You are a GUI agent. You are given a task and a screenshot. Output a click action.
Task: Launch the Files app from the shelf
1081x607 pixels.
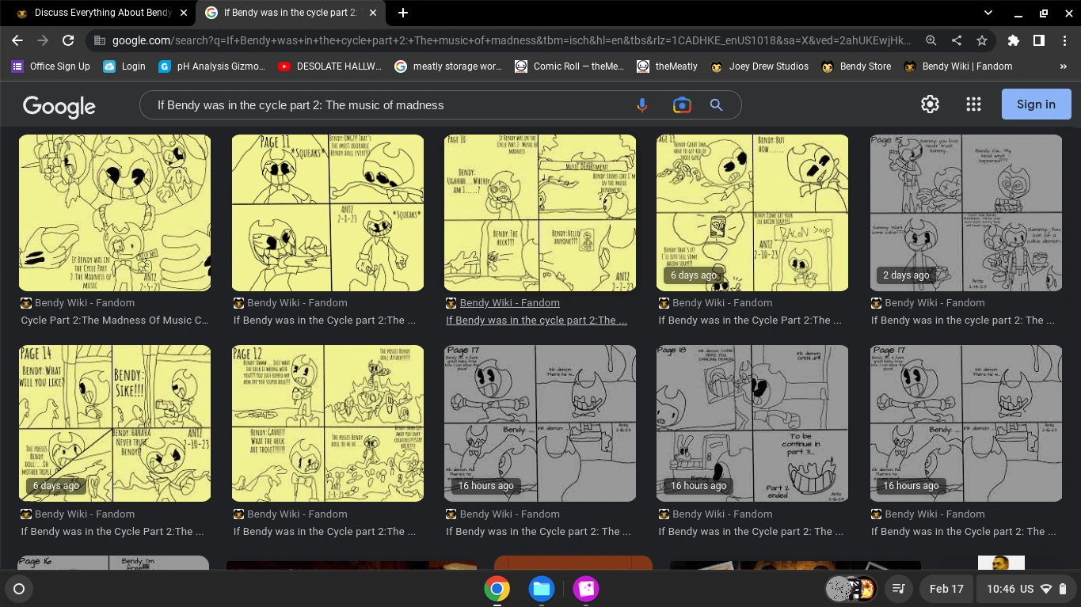point(541,589)
